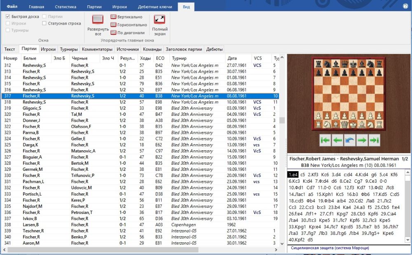
Task: Open the Файл menu
Action: tap(12, 7)
